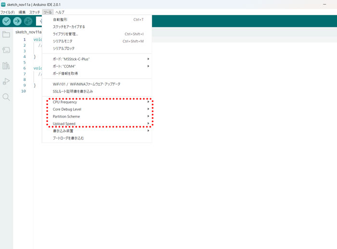337x249 pixels.
Task: Choose WiFi101 / WiFiNINA firmware updater entry
Action: [97, 84]
